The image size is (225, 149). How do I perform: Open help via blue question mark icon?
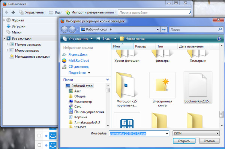pos(219,39)
